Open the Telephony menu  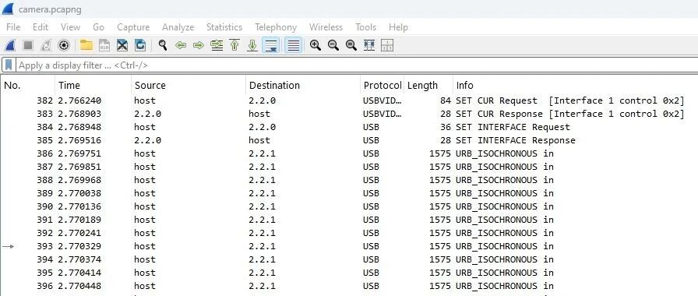point(276,27)
